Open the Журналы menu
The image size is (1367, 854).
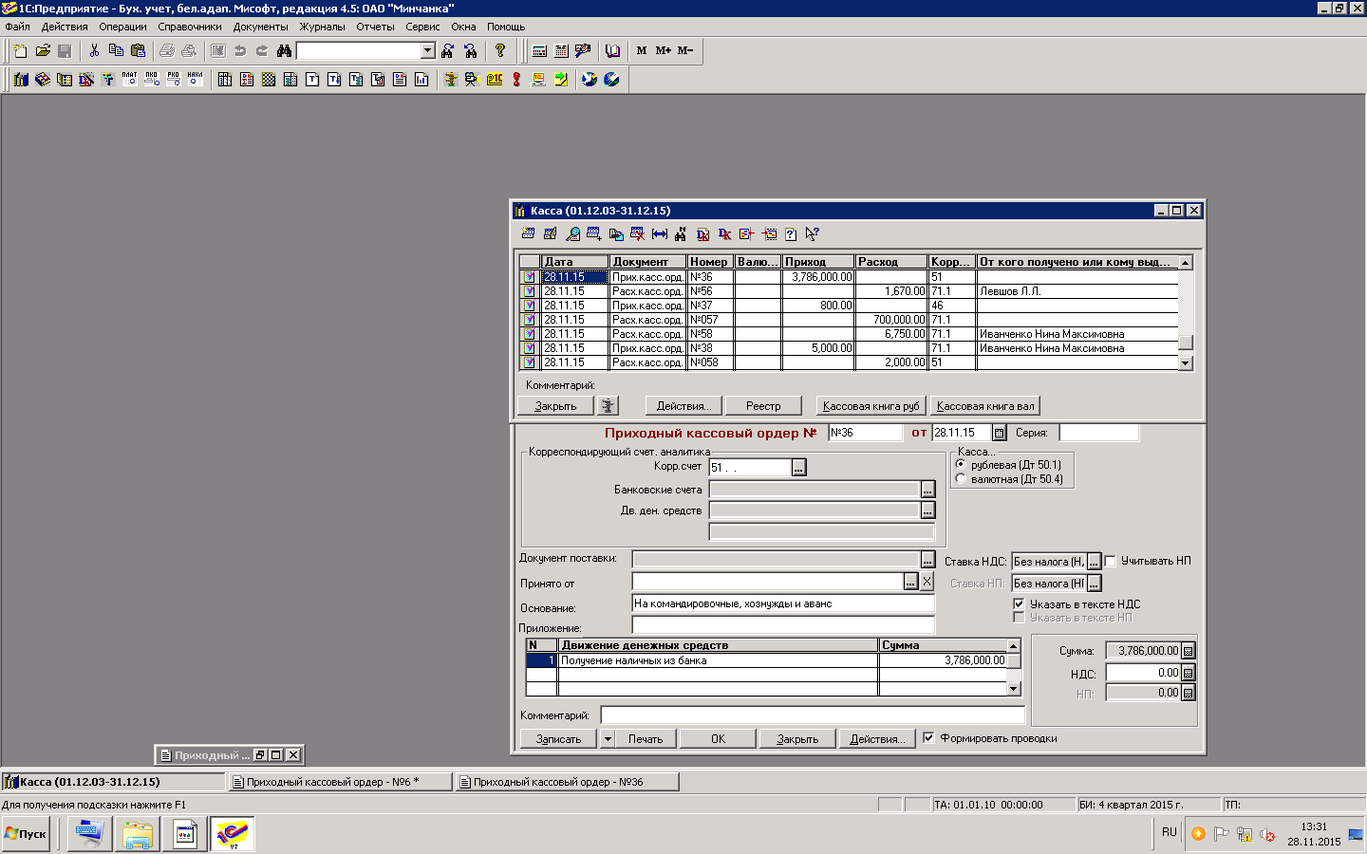[322, 27]
